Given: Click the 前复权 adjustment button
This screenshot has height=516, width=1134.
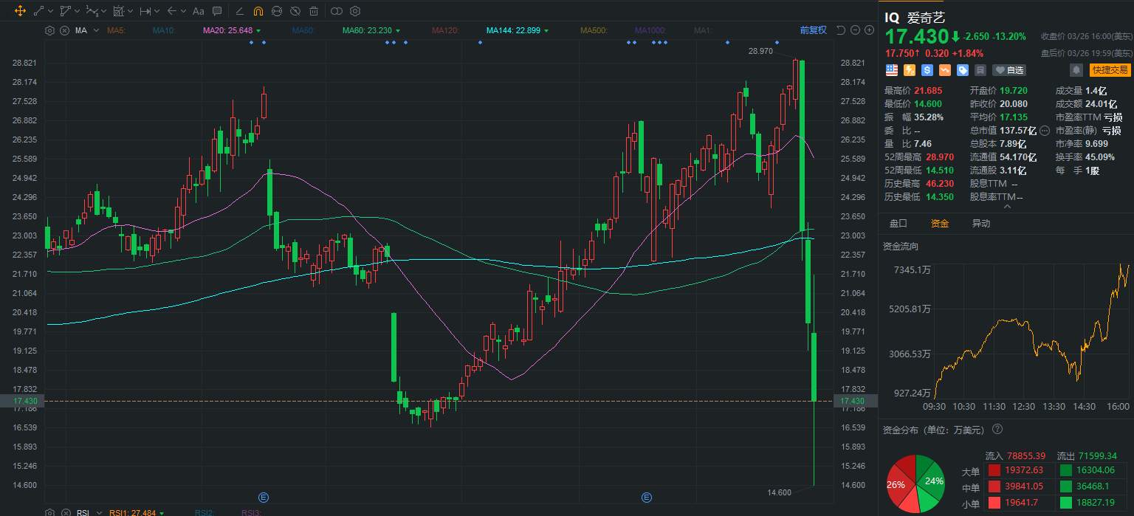Looking at the screenshot, I should (813, 30).
